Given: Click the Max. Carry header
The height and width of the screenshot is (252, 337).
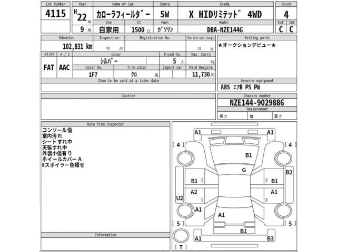Looking at the screenshot, I should click(x=201, y=55).
